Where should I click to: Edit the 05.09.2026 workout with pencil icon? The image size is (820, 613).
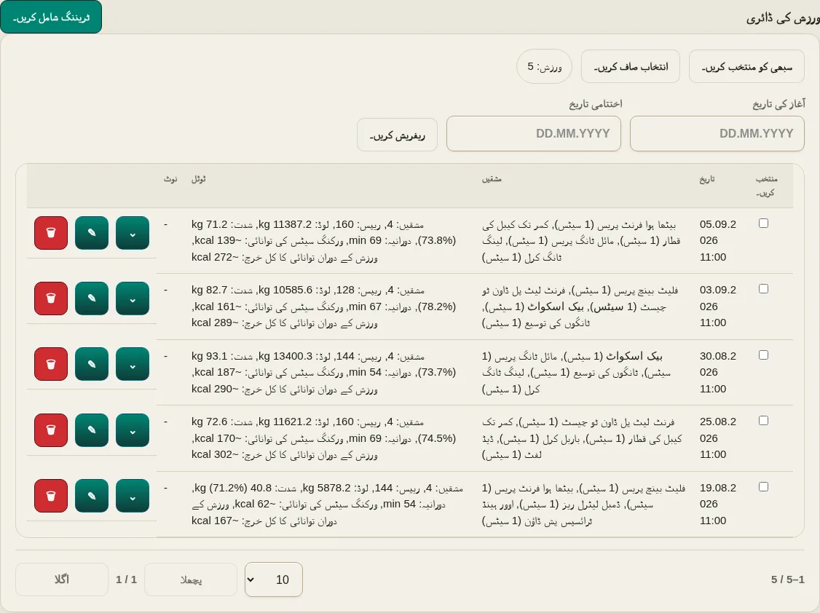point(92,232)
